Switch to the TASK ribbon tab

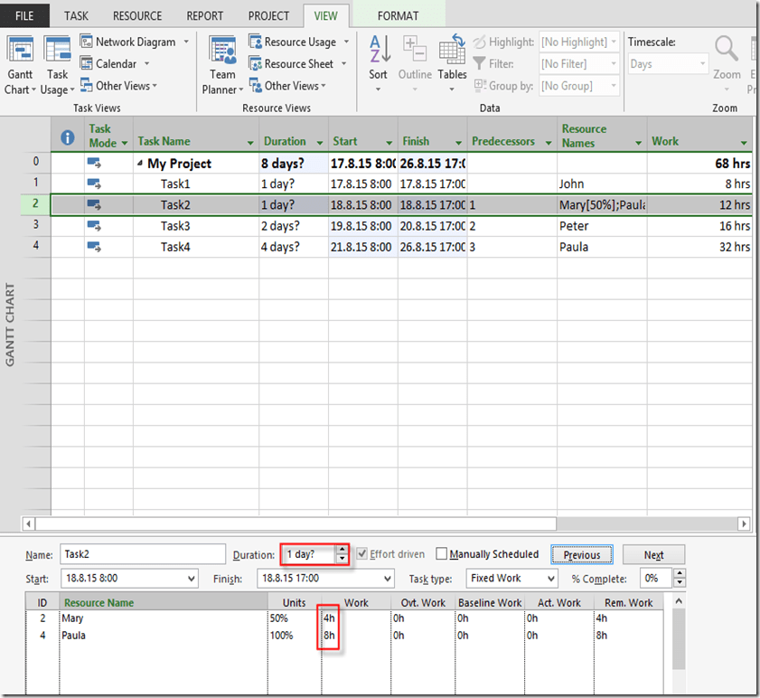point(76,15)
